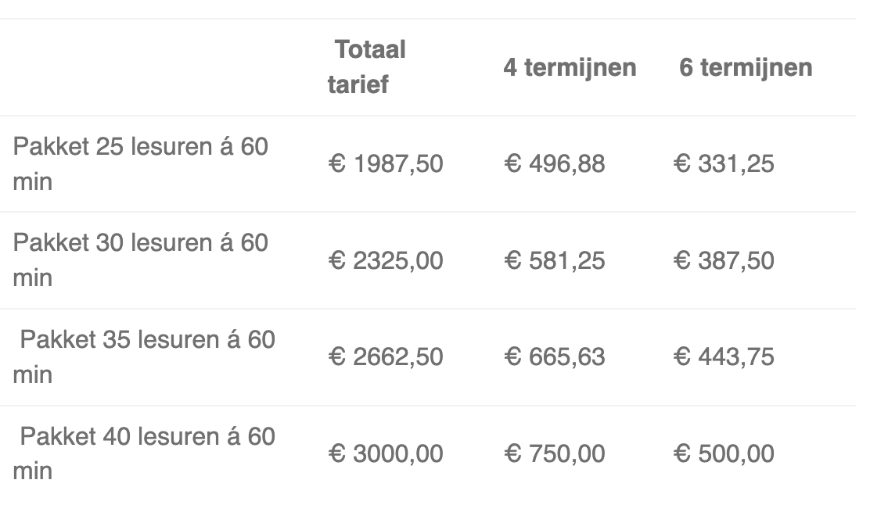The image size is (870, 530).
Task: Click the '6 termijnen' column header
Action: pos(746,67)
